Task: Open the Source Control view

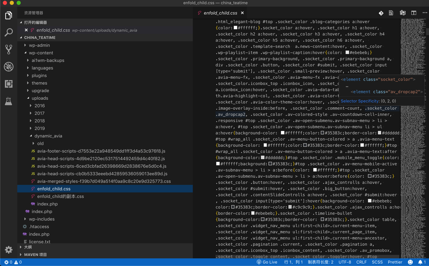Action: tap(9, 49)
